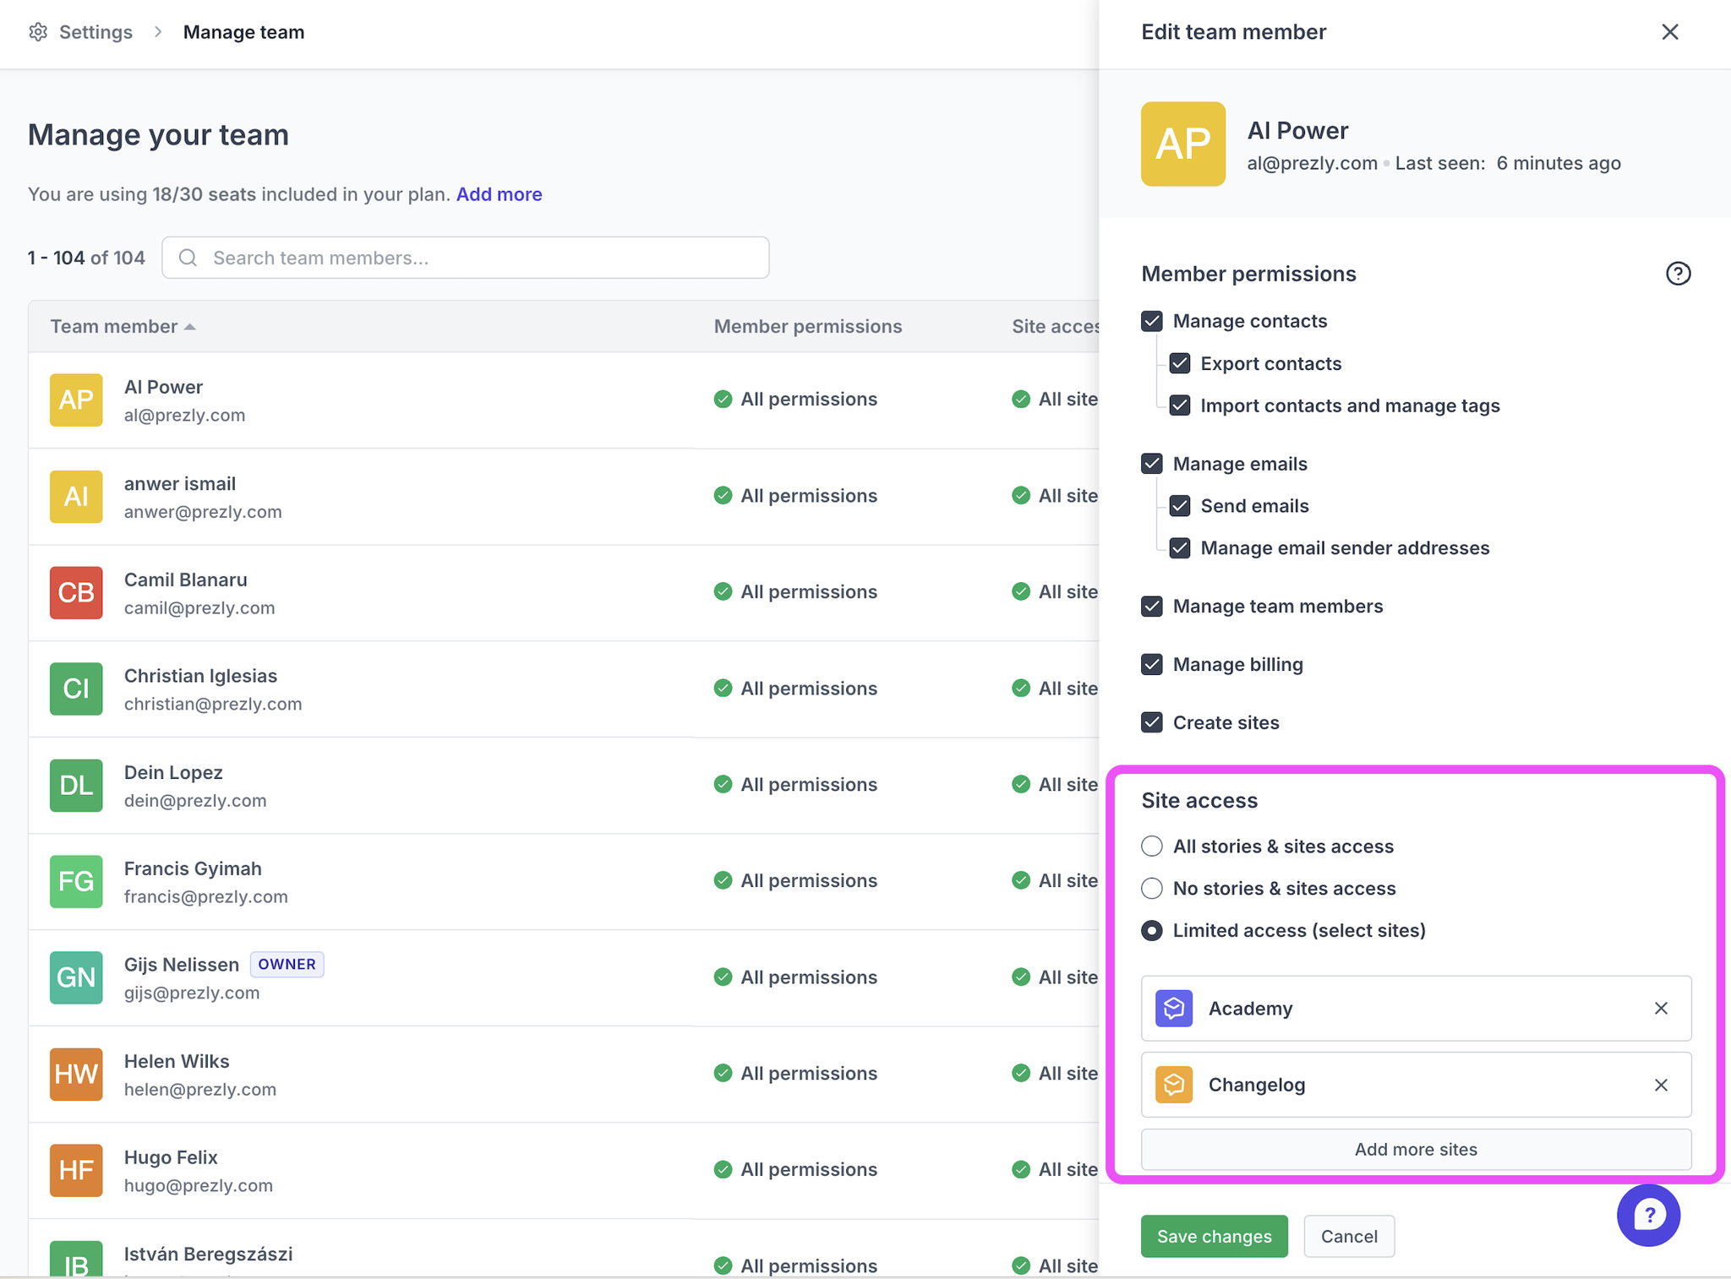The image size is (1731, 1279).
Task: Disable the Send emails permission
Action: tap(1180, 506)
